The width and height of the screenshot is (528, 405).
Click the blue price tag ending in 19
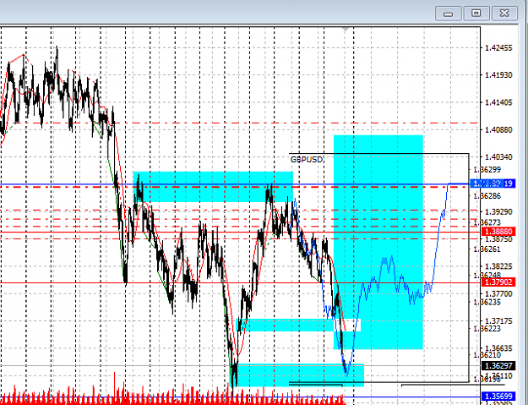(493, 183)
